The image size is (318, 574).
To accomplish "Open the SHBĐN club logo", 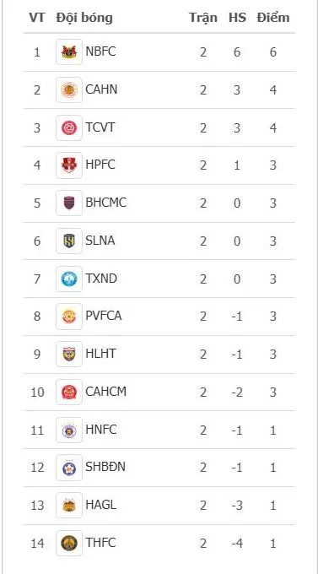I will point(69,468).
